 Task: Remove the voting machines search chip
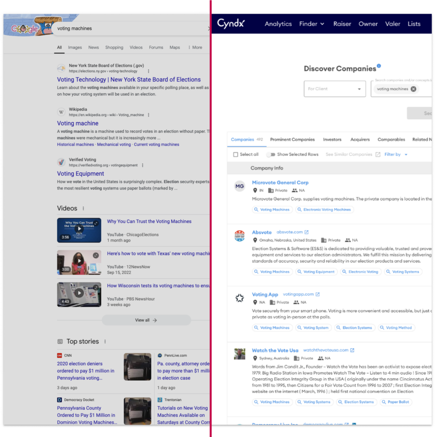tap(414, 89)
